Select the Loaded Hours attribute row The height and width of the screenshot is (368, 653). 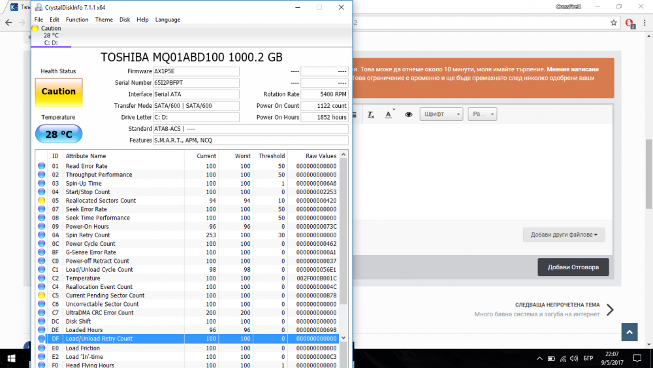click(x=188, y=329)
